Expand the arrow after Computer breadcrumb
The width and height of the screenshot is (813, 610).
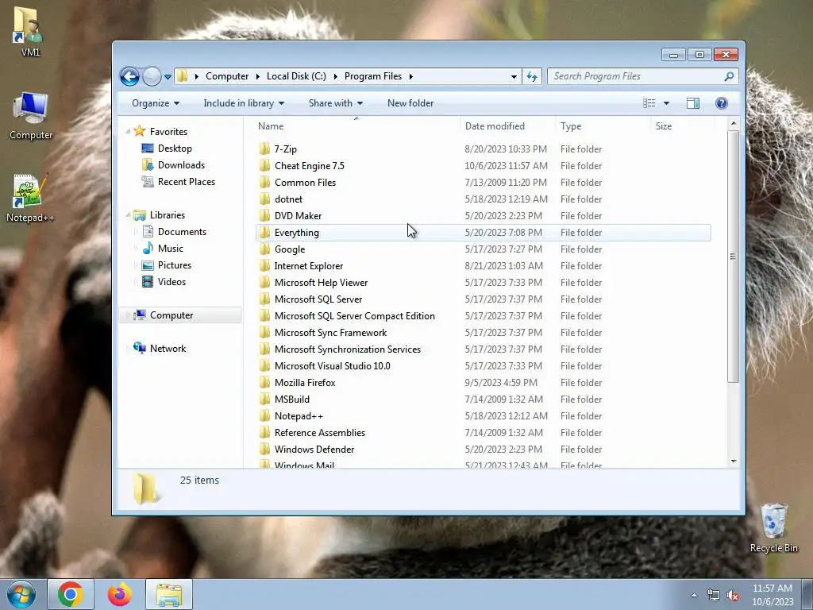[258, 76]
